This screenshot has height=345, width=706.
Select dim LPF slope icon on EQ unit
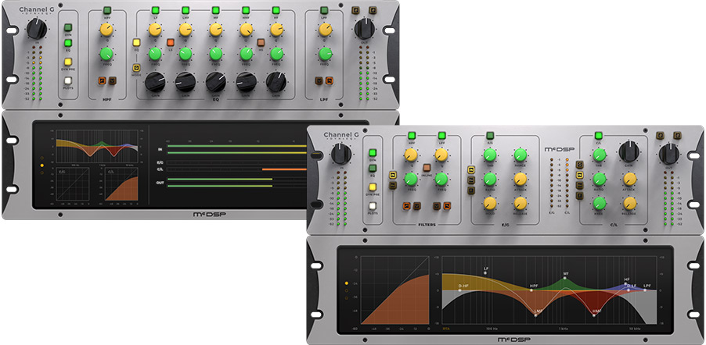click(319, 81)
